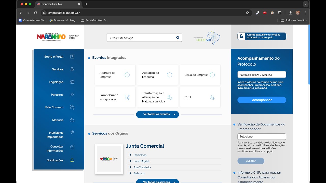Viewport: 326px width, 183px height.
Task: Click the chevron beside Balanço
Action: [130, 173]
